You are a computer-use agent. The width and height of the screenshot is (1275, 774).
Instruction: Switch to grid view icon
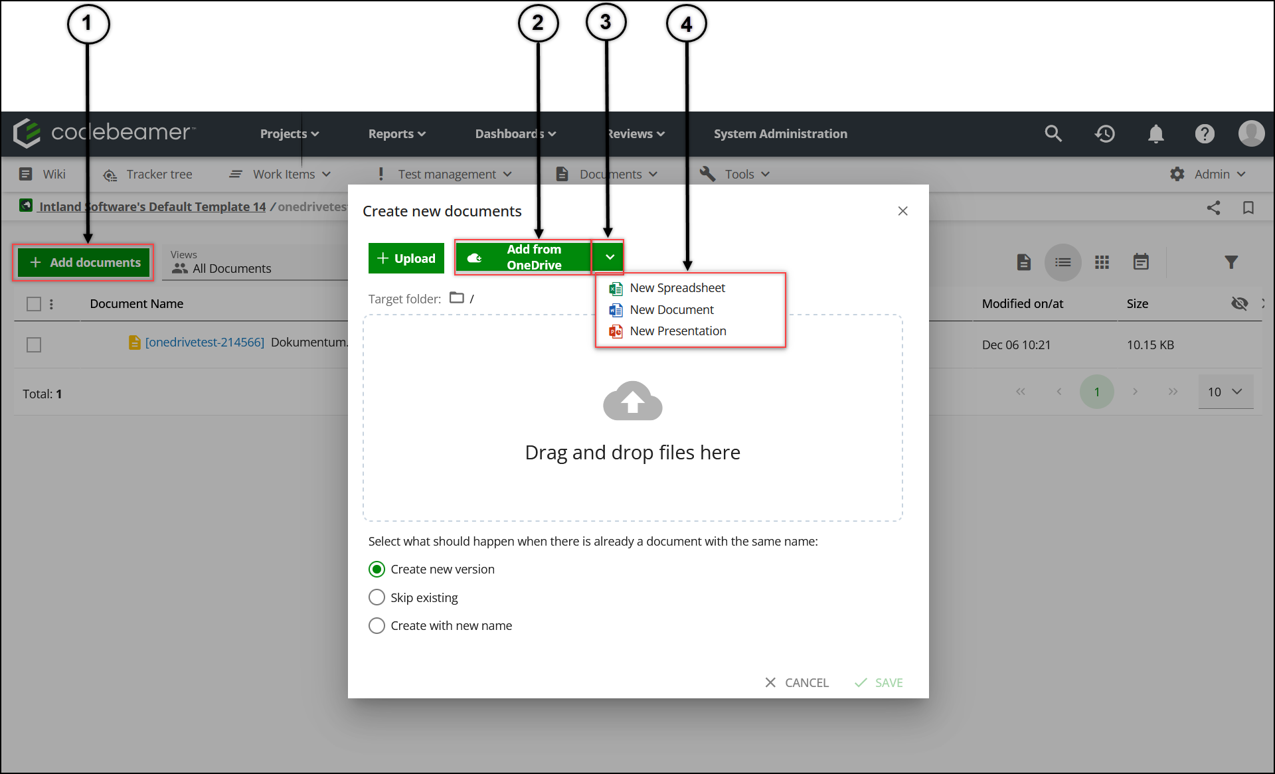pos(1102,262)
